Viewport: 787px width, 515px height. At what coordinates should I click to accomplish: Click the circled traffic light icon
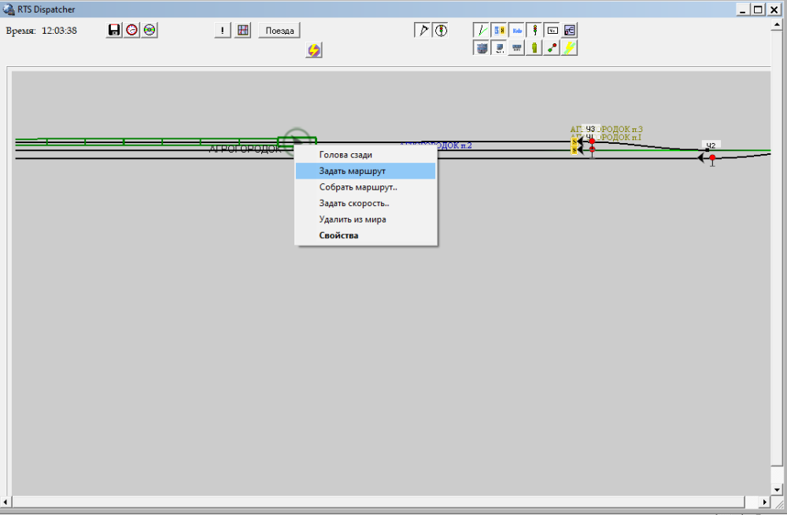pyautogui.click(x=442, y=30)
